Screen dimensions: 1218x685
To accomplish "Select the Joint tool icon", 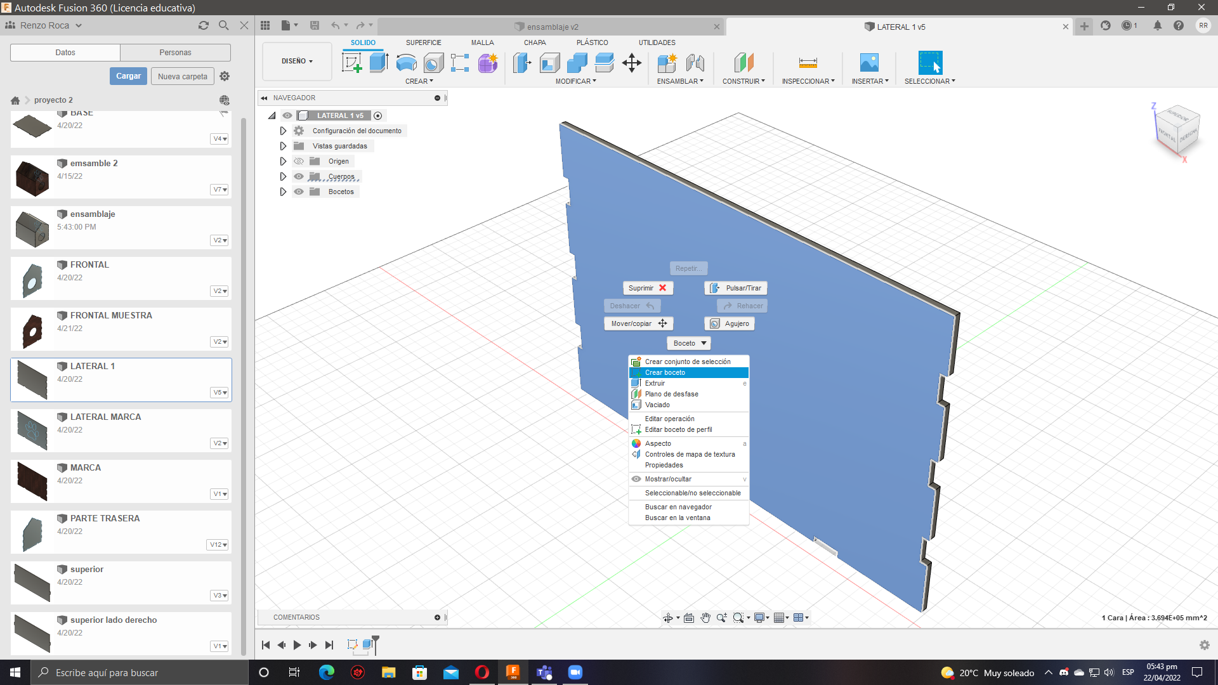I will click(695, 63).
